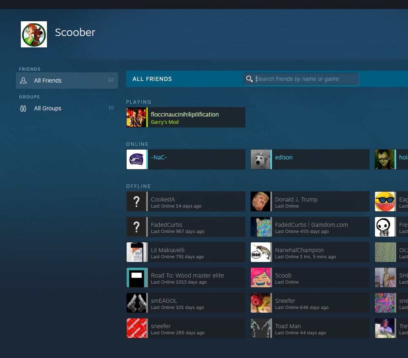Open Lil Makiavelli bottle avatar
This screenshot has width=408, height=358.
136,252
